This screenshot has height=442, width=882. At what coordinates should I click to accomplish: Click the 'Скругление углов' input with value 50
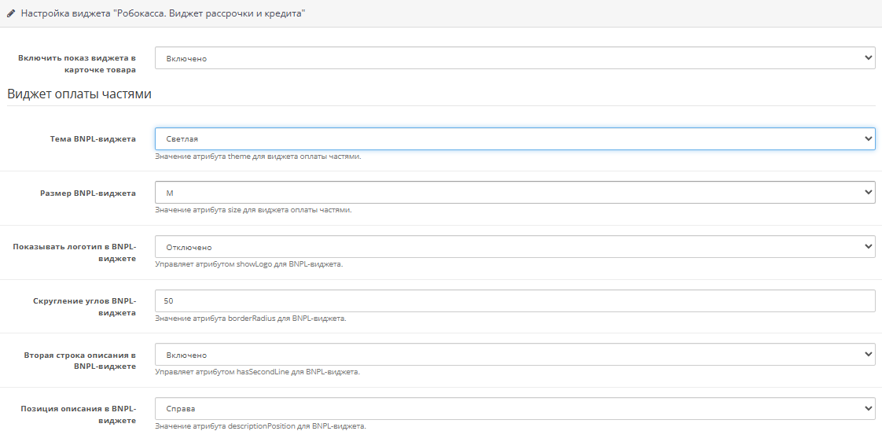(x=515, y=300)
